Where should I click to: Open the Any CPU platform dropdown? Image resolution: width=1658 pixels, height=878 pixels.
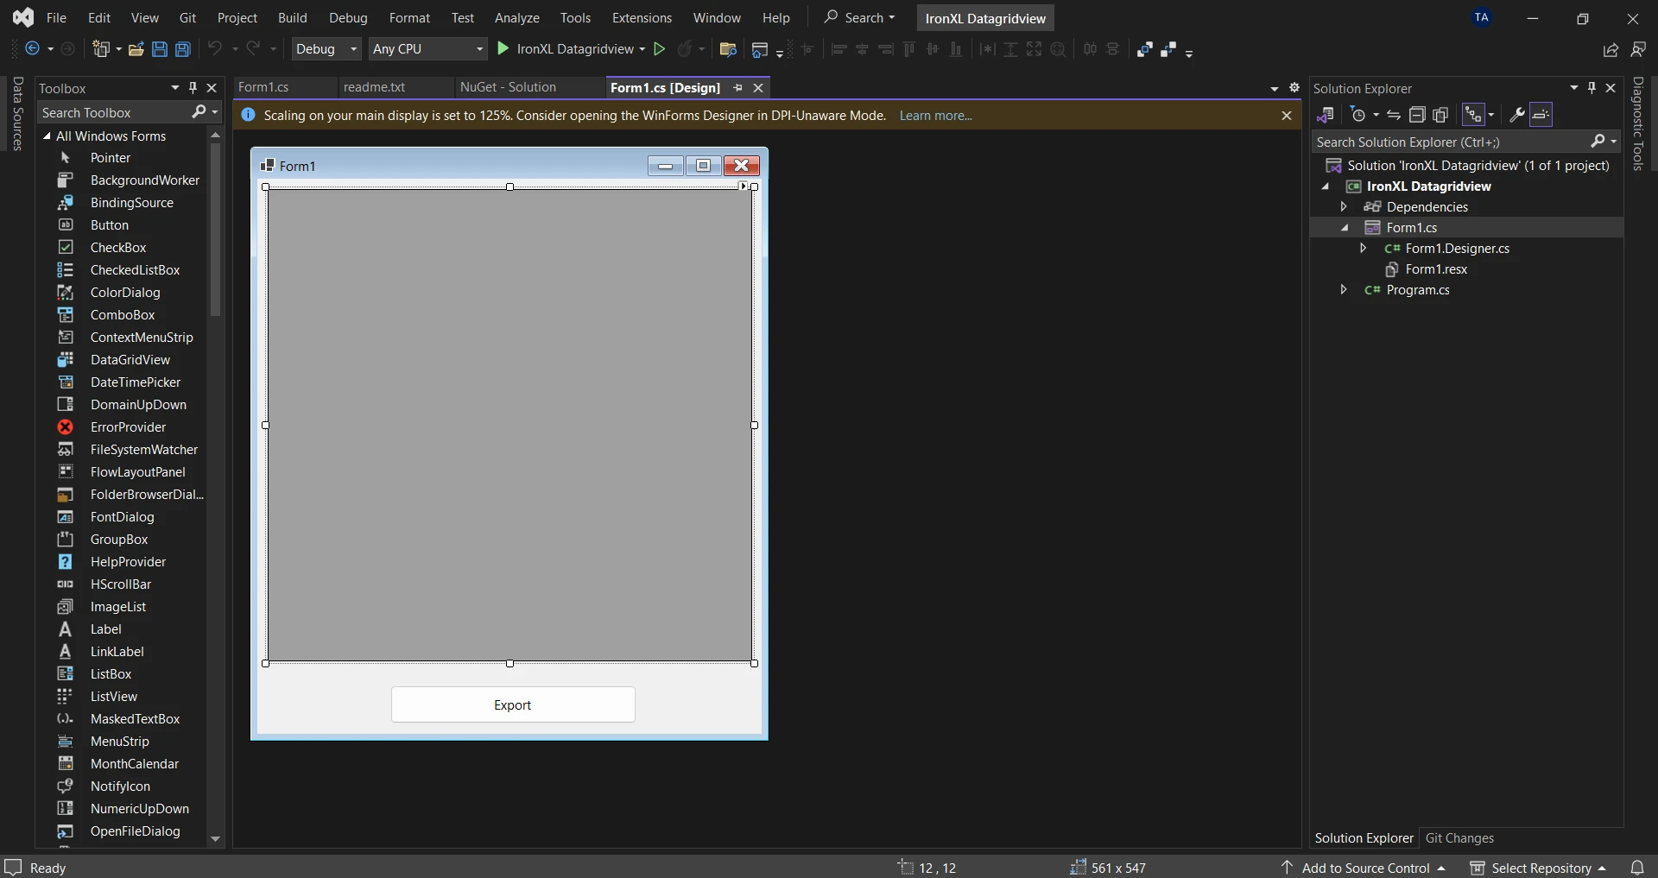point(427,49)
